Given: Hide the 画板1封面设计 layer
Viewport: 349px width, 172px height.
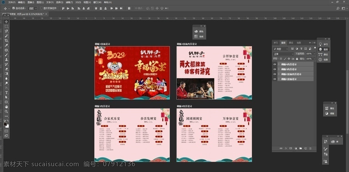Looking at the screenshot, I should (275, 79).
